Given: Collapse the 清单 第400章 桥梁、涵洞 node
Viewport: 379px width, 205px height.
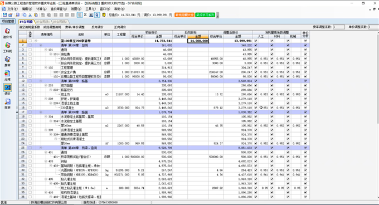Looking at the screenshot, I should coord(41,148).
